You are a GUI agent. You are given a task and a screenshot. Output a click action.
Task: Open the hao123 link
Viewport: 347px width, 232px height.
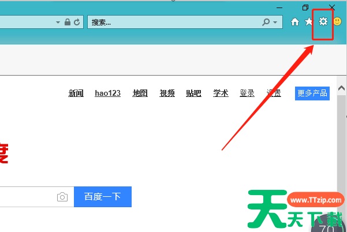(107, 93)
